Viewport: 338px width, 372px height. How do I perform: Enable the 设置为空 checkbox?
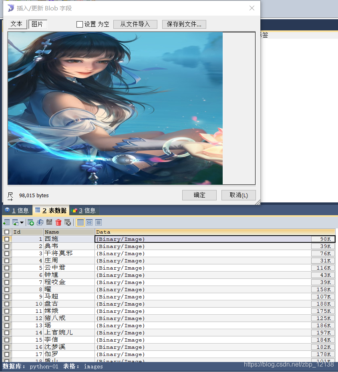click(80, 24)
